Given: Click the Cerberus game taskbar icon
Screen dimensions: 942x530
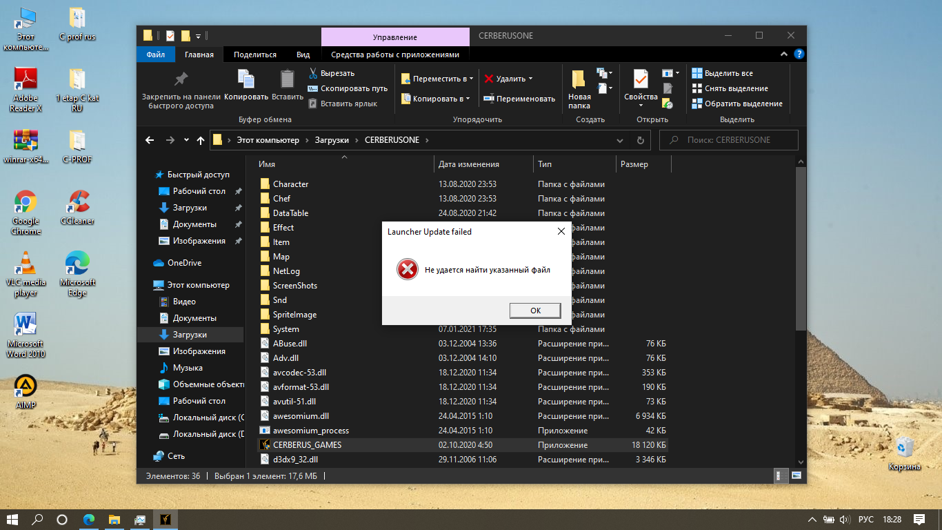Looking at the screenshot, I should [166, 520].
